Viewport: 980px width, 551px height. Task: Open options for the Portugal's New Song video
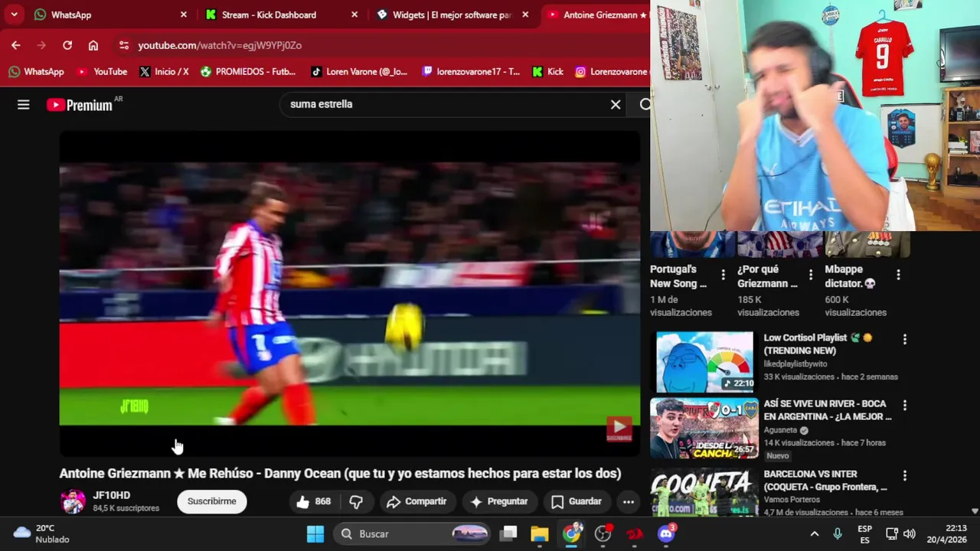723,274
